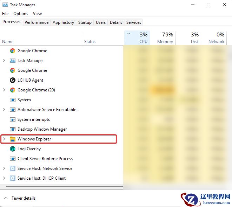Switch to the Startup tab
The width and height of the screenshot is (232, 207).
pyautogui.click(x=85, y=22)
